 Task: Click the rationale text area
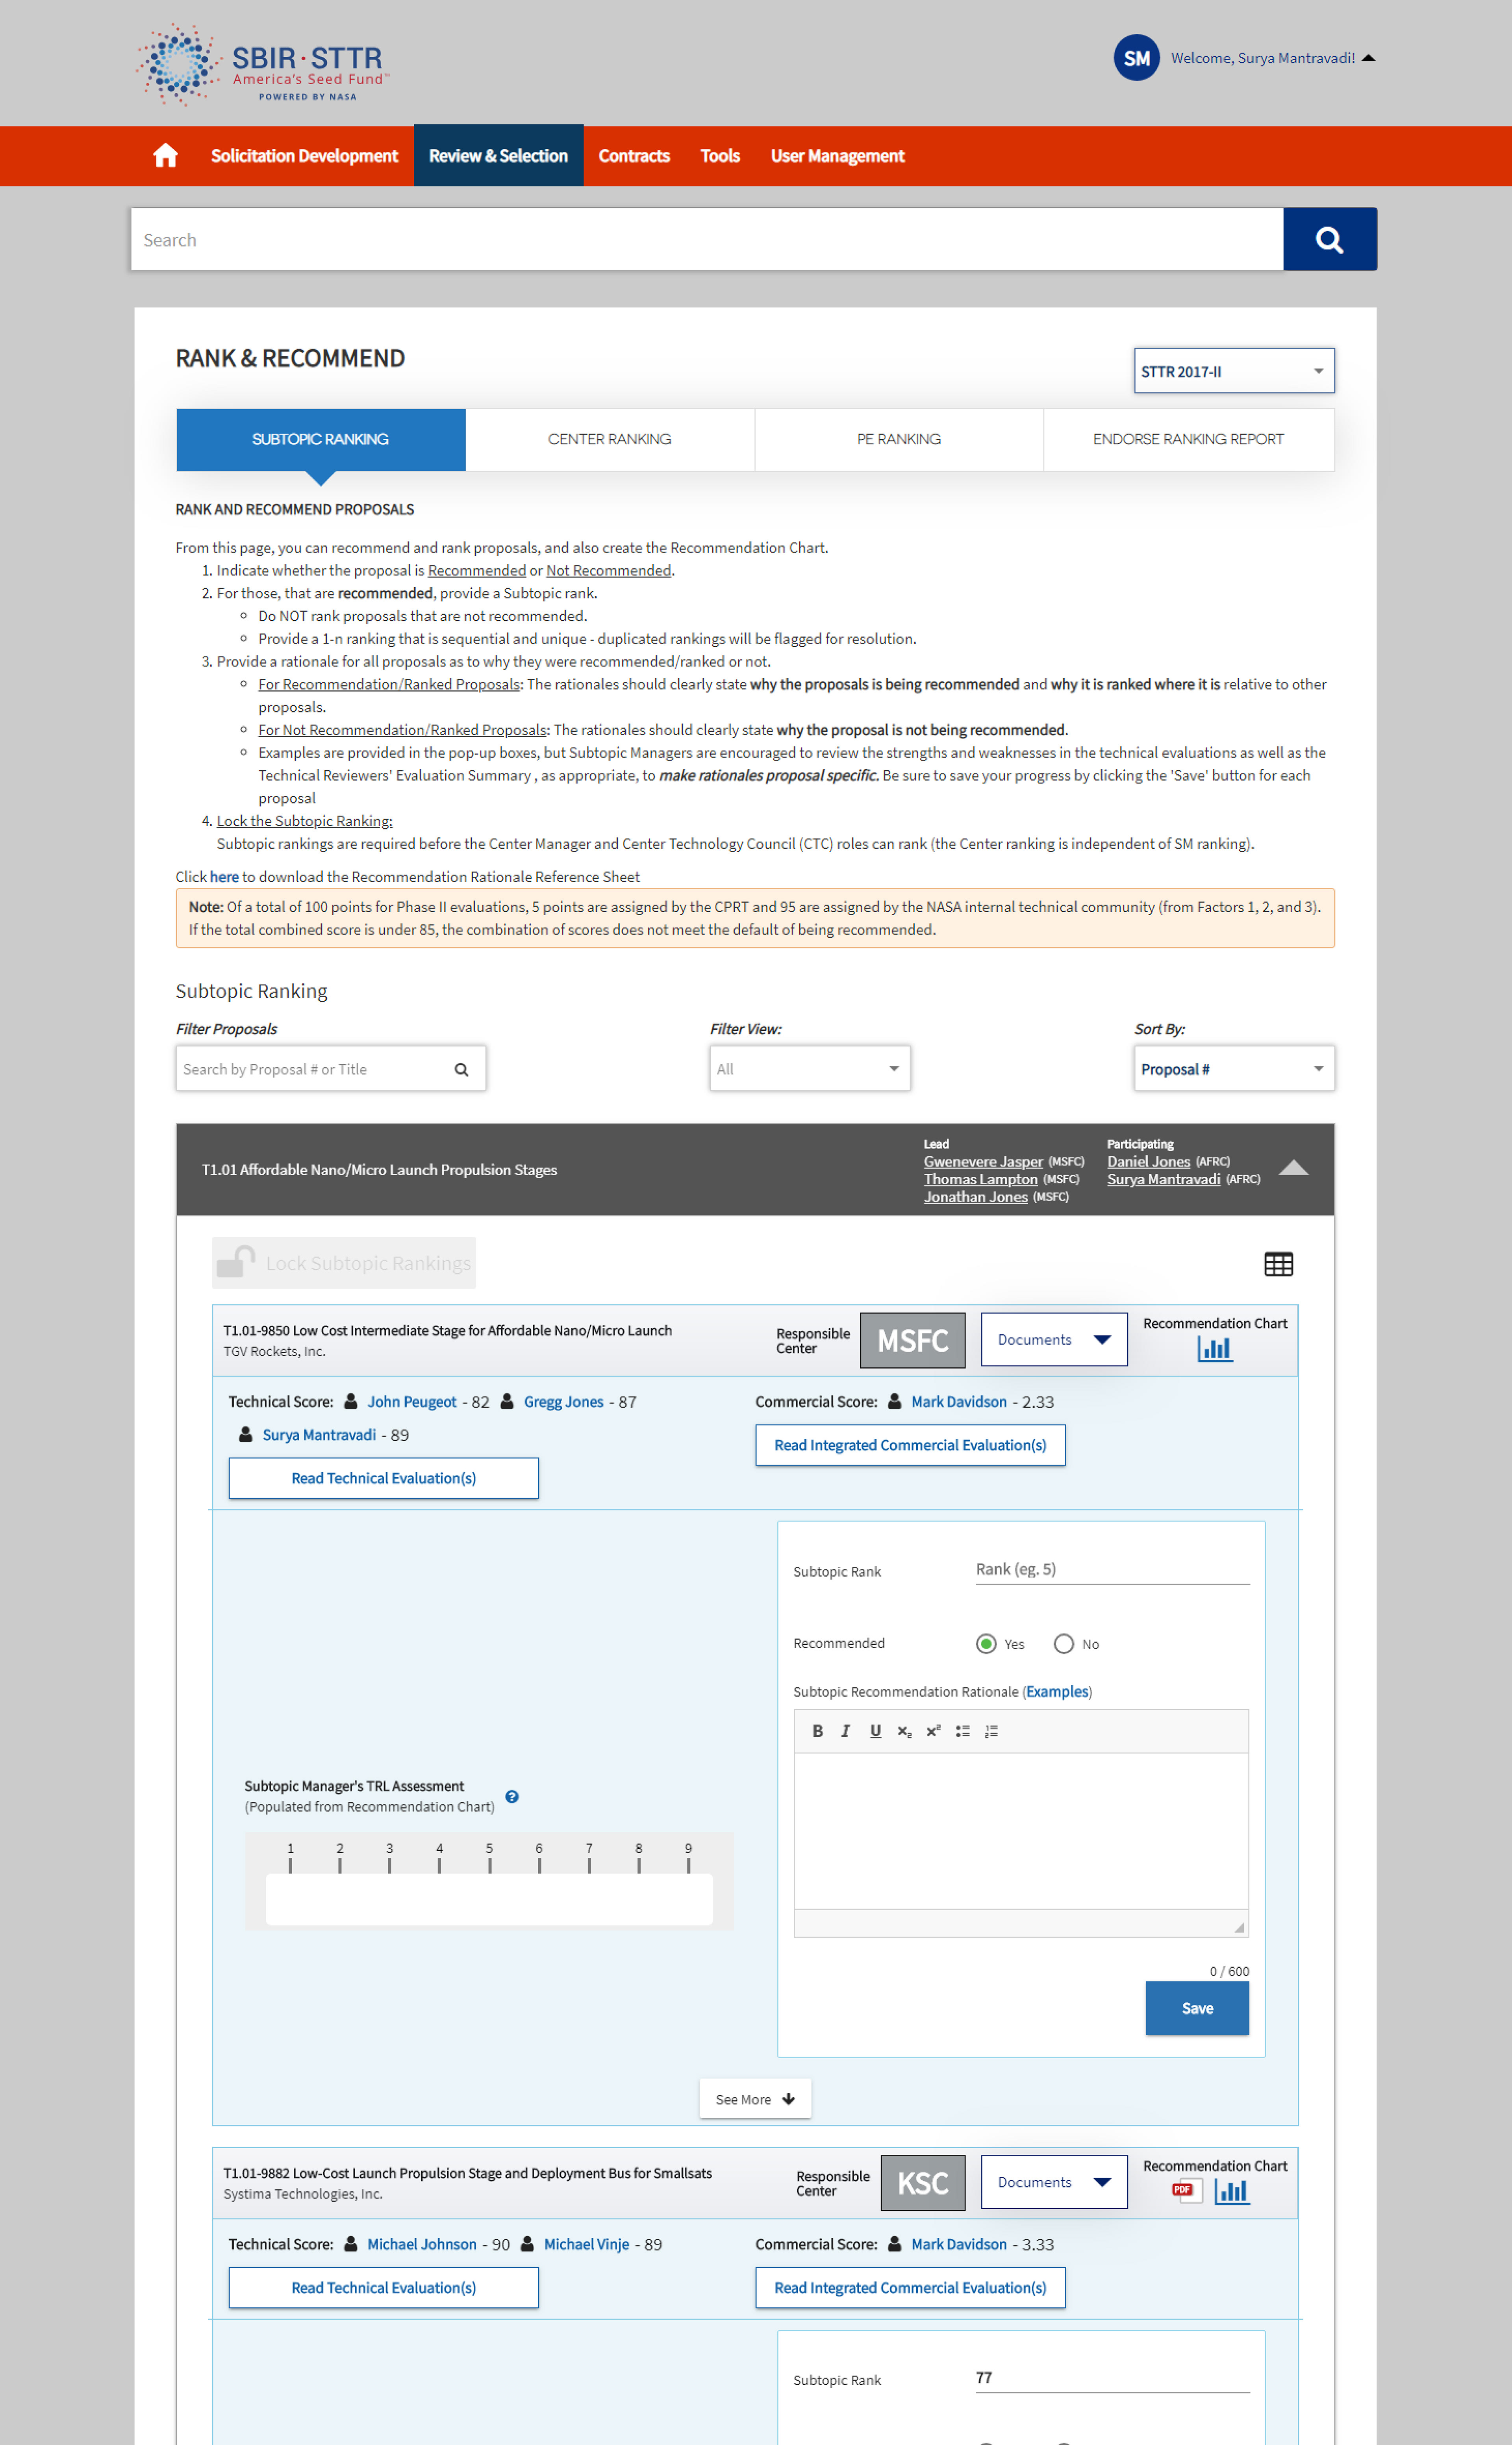coord(1021,1831)
